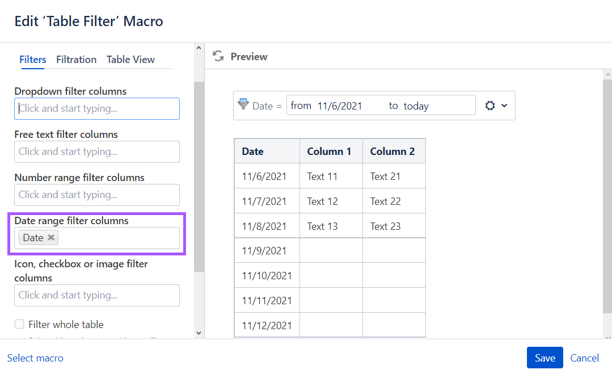Click the Free text filter columns field
612x374 pixels.
(x=96, y=152)
